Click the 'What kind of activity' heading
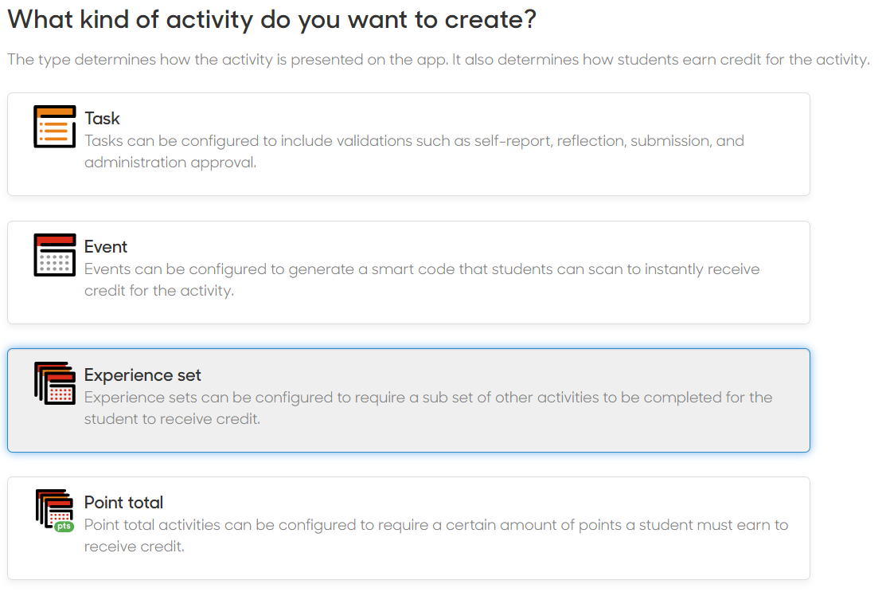886x596 pixels. pos(271,21)
